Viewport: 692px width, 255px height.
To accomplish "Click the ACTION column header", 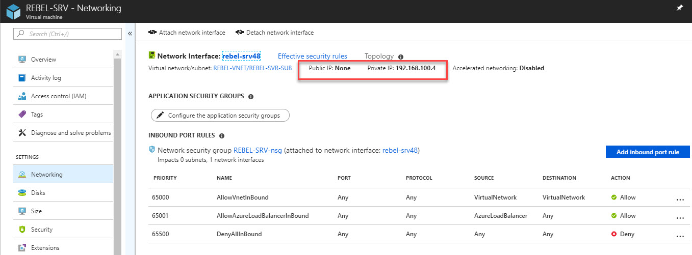I will click(621, 178).
